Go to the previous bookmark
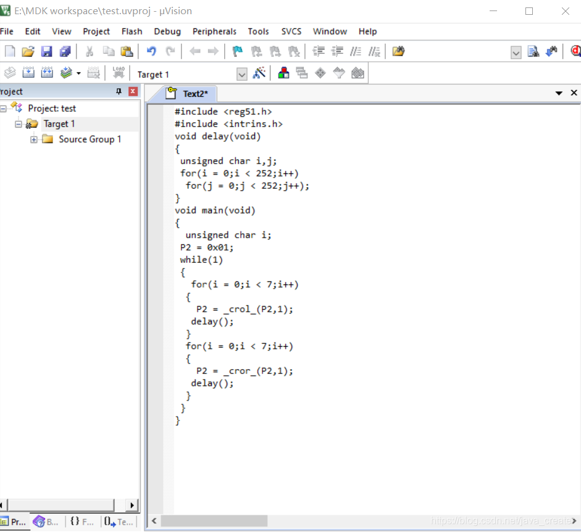Image resolution: width=581 pixels, height=532 pixels. coord(256,51)
